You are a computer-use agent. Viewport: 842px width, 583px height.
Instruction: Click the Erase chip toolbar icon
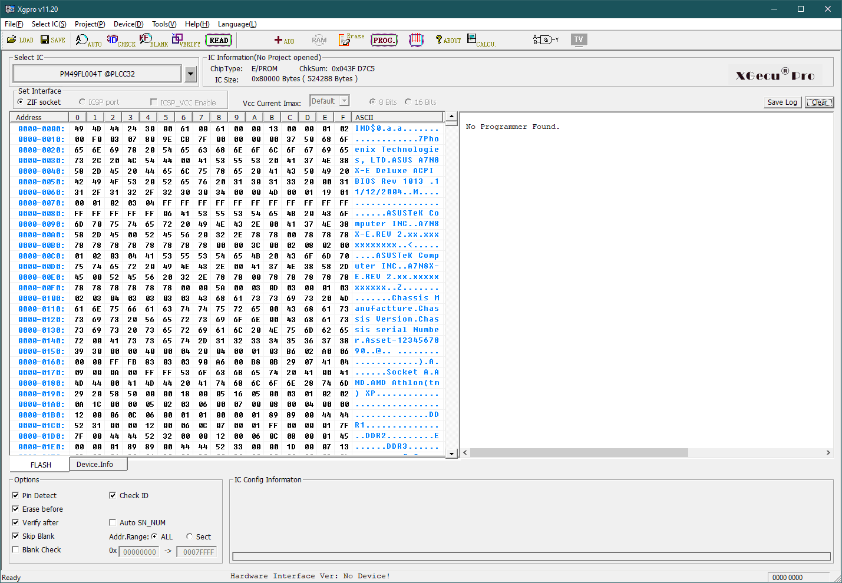(x=351, y=40)
